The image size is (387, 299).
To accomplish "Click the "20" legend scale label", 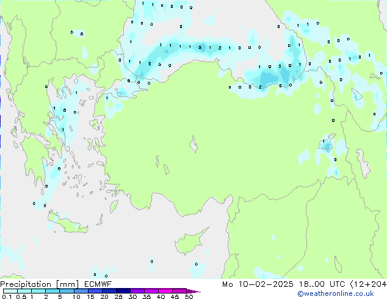I will (x=104, y=297).
